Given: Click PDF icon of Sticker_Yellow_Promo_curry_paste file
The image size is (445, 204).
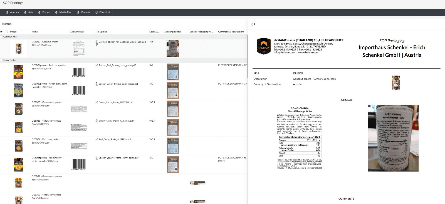Looking at the screenshot, I should click(x=97, y=158).
